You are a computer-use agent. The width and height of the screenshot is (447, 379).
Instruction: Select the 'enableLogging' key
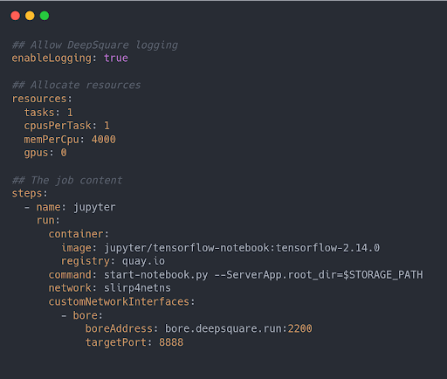(52, 59)
